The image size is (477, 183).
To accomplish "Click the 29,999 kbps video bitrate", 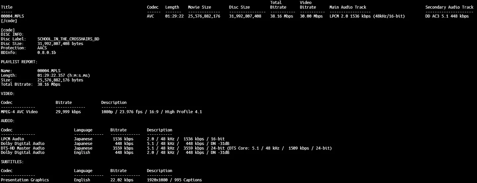I will tap(68, 112).
